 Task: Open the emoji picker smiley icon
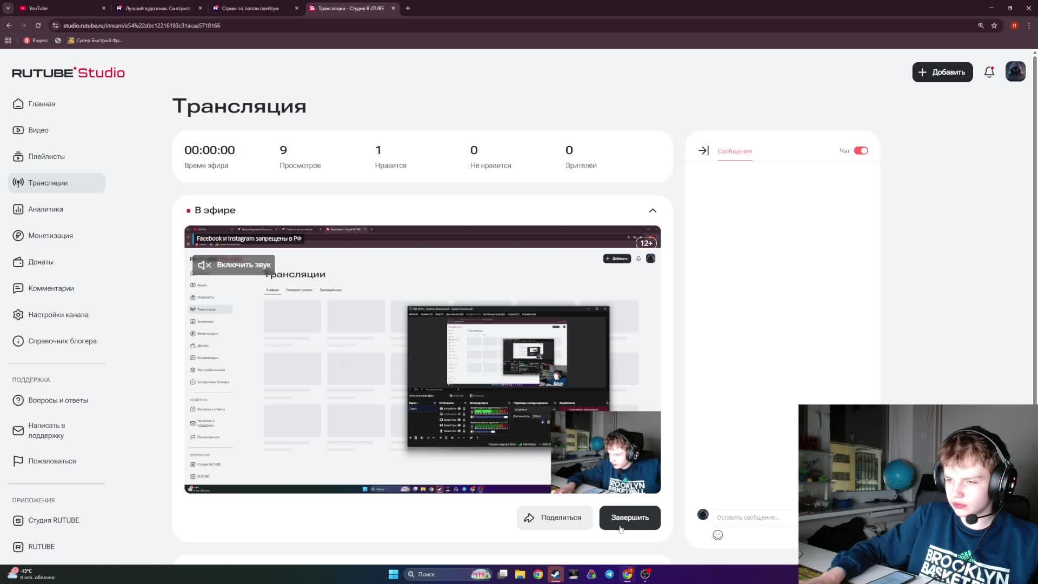pyautogui.click(x=717, y=535)
